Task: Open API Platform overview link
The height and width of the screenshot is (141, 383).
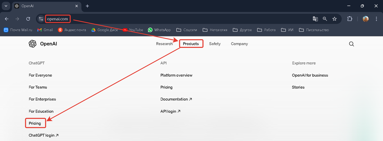Action: click(x=176, y=75)
